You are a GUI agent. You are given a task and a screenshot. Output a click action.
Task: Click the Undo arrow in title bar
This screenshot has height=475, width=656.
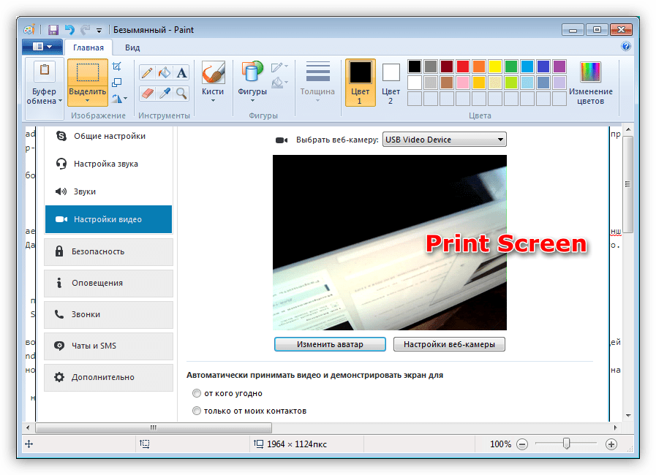[x=69, y=30]
